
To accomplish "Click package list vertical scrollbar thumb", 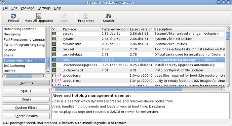I will [x=228, y=36].
